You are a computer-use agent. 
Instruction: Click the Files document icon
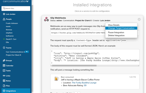[4, 86]
